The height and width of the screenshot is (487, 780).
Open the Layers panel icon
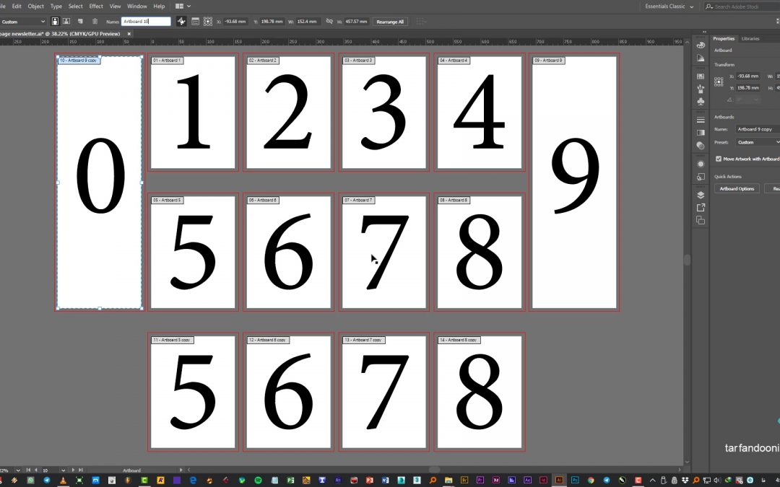[701, 195]
